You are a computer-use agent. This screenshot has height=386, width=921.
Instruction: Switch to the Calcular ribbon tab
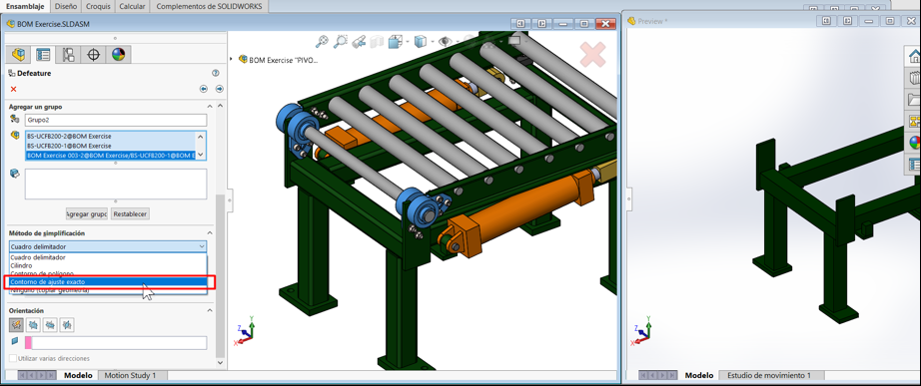click(132, 6)
